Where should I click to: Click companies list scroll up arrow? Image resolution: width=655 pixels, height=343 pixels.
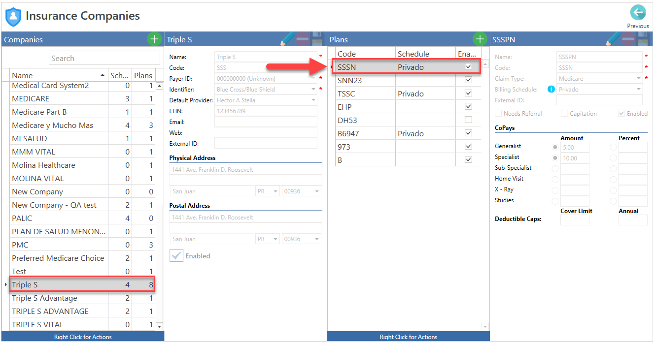click(159, 86)
